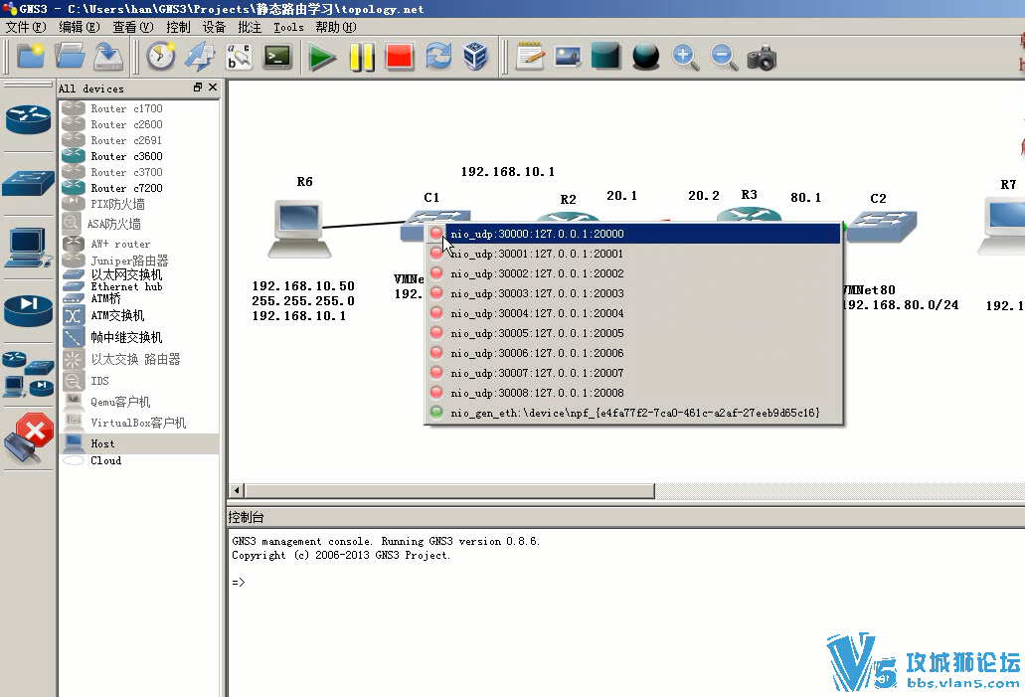Choose nio_udp:30001:127.0.0.1:20001 interface

tap(632, 254)
